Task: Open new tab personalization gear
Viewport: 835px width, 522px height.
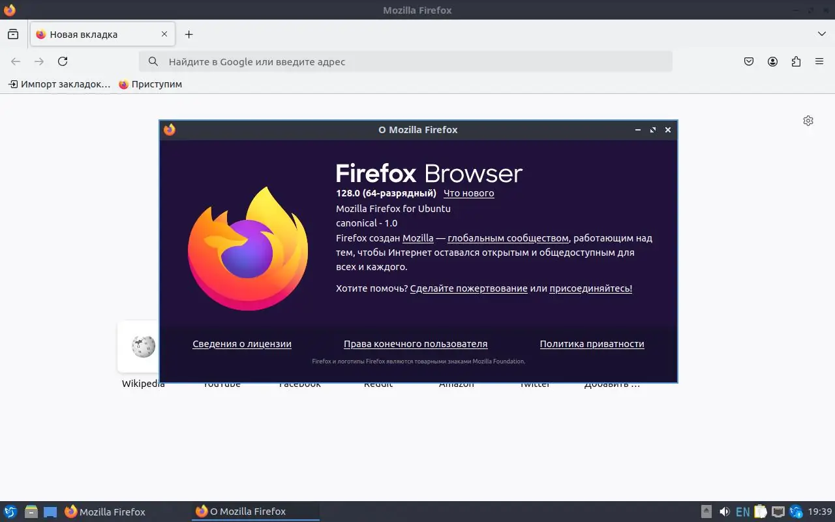Action: pyautogui.click(x=808, y=121)
